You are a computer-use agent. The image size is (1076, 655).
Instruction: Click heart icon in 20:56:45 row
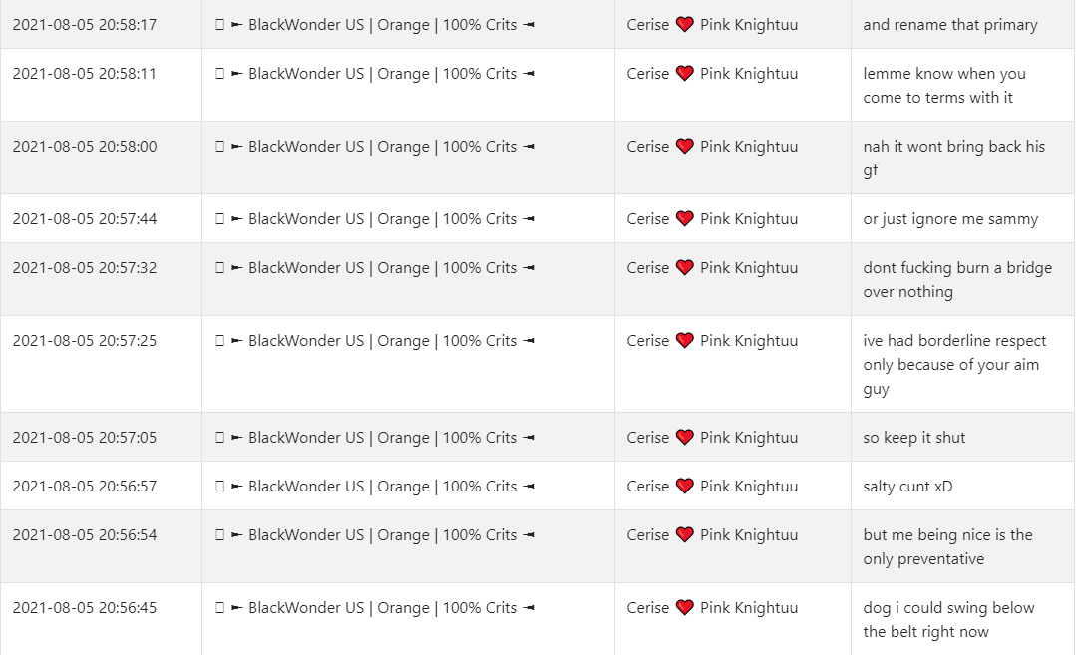pyautogui.click(x=684, y=608)
